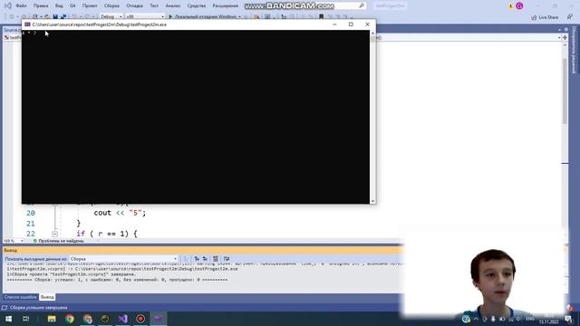Open the Проект menu
Viewport: 580px width, 326px height.
coord(90,6)
